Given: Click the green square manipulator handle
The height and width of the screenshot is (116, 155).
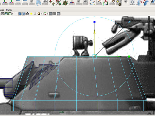Looking at the screenshot, I should (129, 56).
